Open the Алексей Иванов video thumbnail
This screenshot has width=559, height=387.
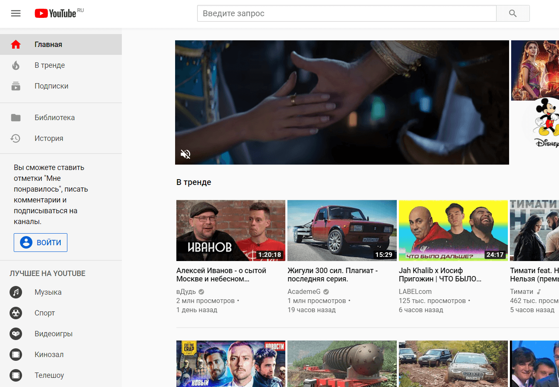[x=230, y=230]
